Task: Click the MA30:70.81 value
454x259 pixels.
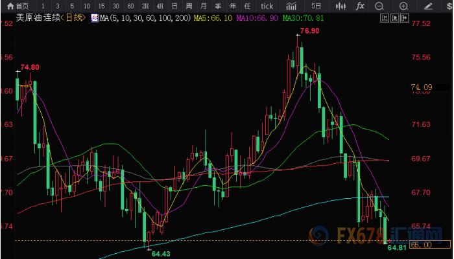Action: coord(304,19)
